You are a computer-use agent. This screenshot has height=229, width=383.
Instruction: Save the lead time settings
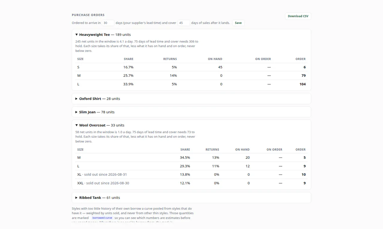[238, 23]
